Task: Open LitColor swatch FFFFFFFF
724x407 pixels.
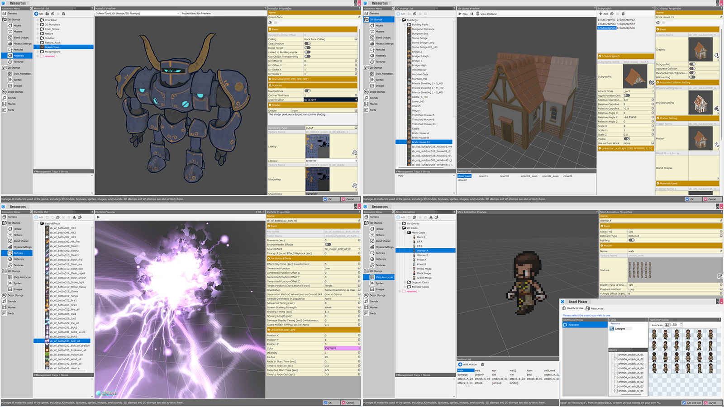Action: [331, 161]
